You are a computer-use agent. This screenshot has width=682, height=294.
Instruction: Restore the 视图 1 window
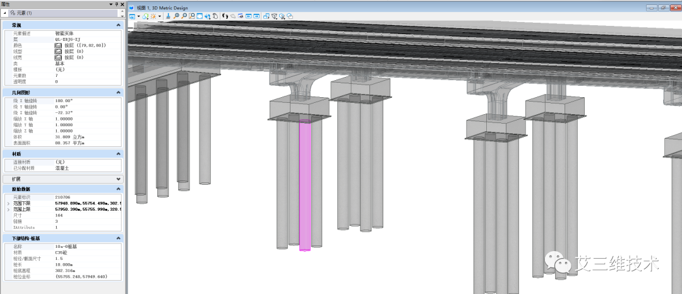coord(663,8)
